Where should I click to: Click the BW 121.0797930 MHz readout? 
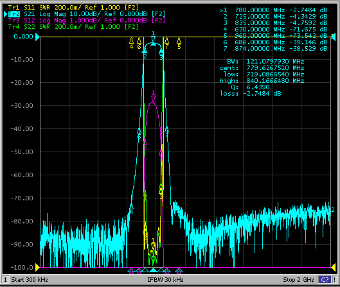pyautogui.click(x=265, y=62)
